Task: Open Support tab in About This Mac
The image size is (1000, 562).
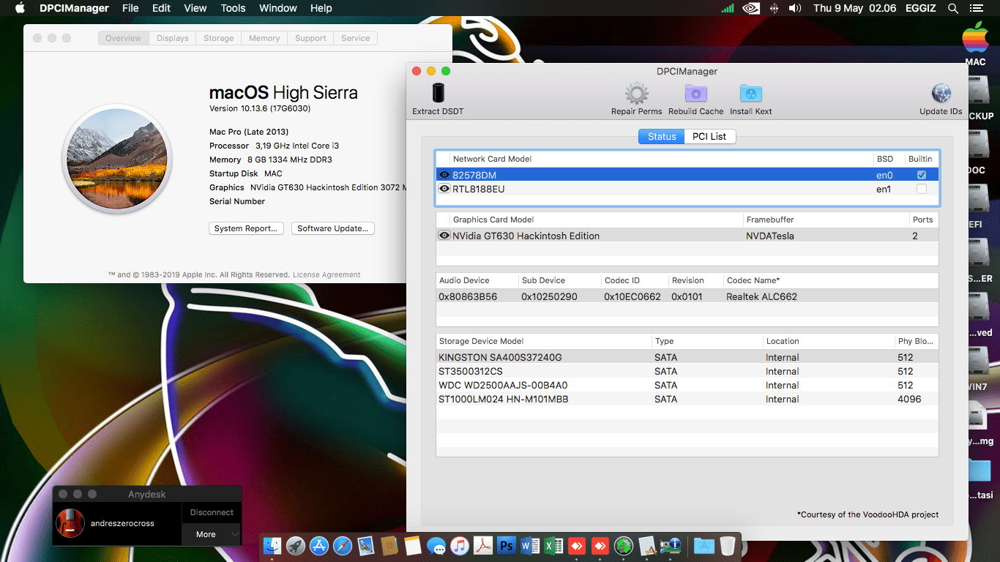Action: pyautogui.click(x=310, y=38)
